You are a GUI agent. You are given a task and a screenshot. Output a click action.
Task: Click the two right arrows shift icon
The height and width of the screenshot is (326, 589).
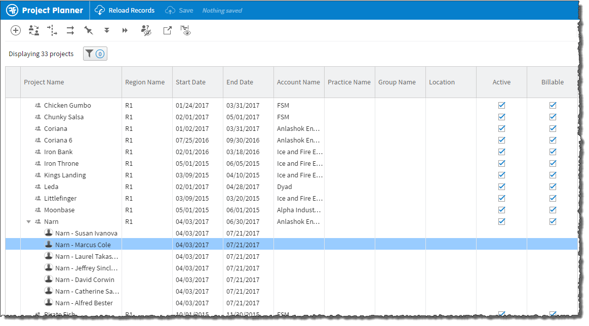point(70,31)
